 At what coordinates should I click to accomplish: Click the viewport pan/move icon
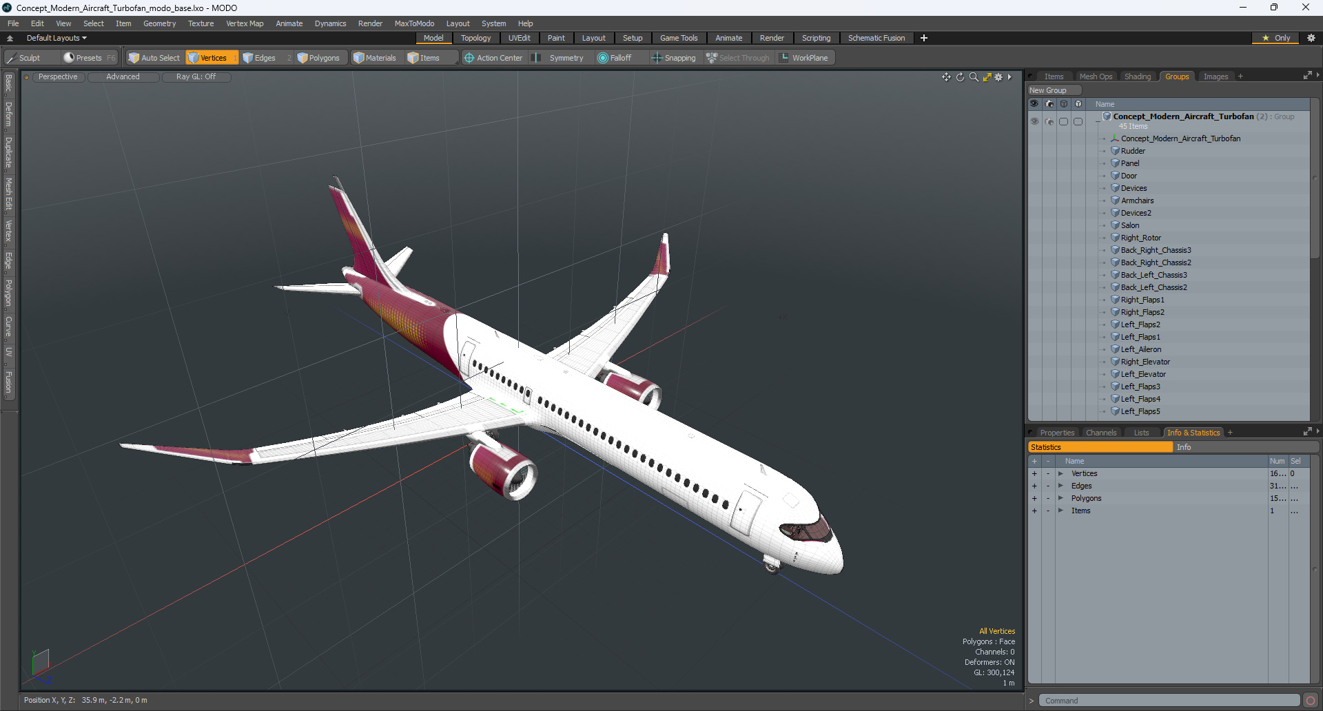[x=946, y=77]
